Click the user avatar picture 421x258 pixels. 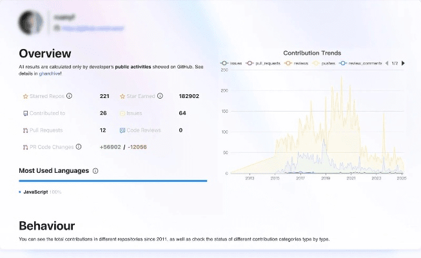click(31, 23)
